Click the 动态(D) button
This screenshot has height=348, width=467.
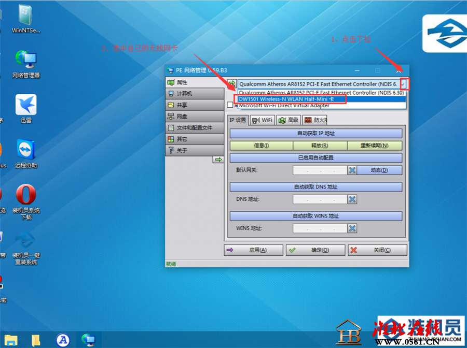click(379, 170)
